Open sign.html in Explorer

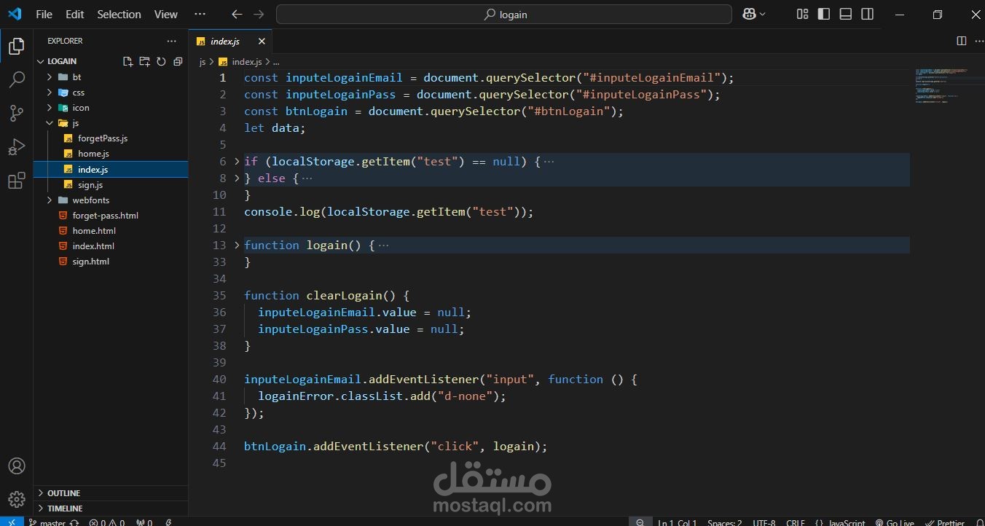pyautogui.click(x=90, y=261)
